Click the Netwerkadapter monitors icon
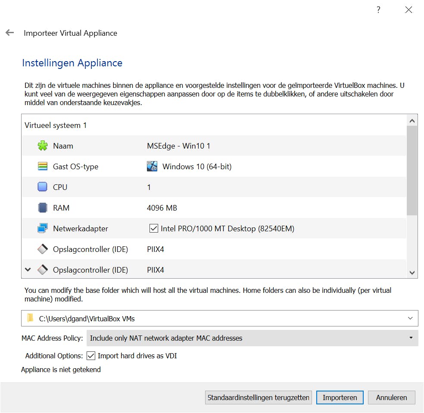This screenshot has height=413, width=424. click(x=43, y=228)
